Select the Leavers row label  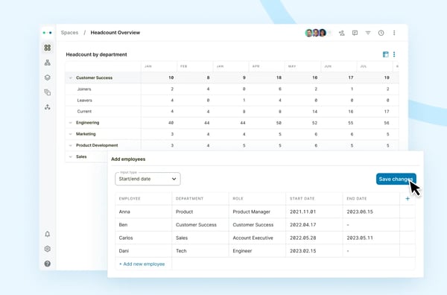(x=85, y=101)
